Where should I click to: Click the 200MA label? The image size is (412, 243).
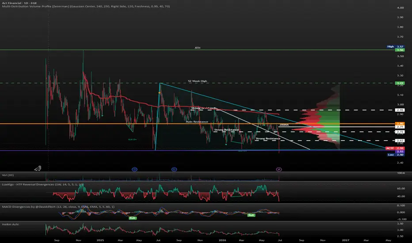tap(284, 125)
